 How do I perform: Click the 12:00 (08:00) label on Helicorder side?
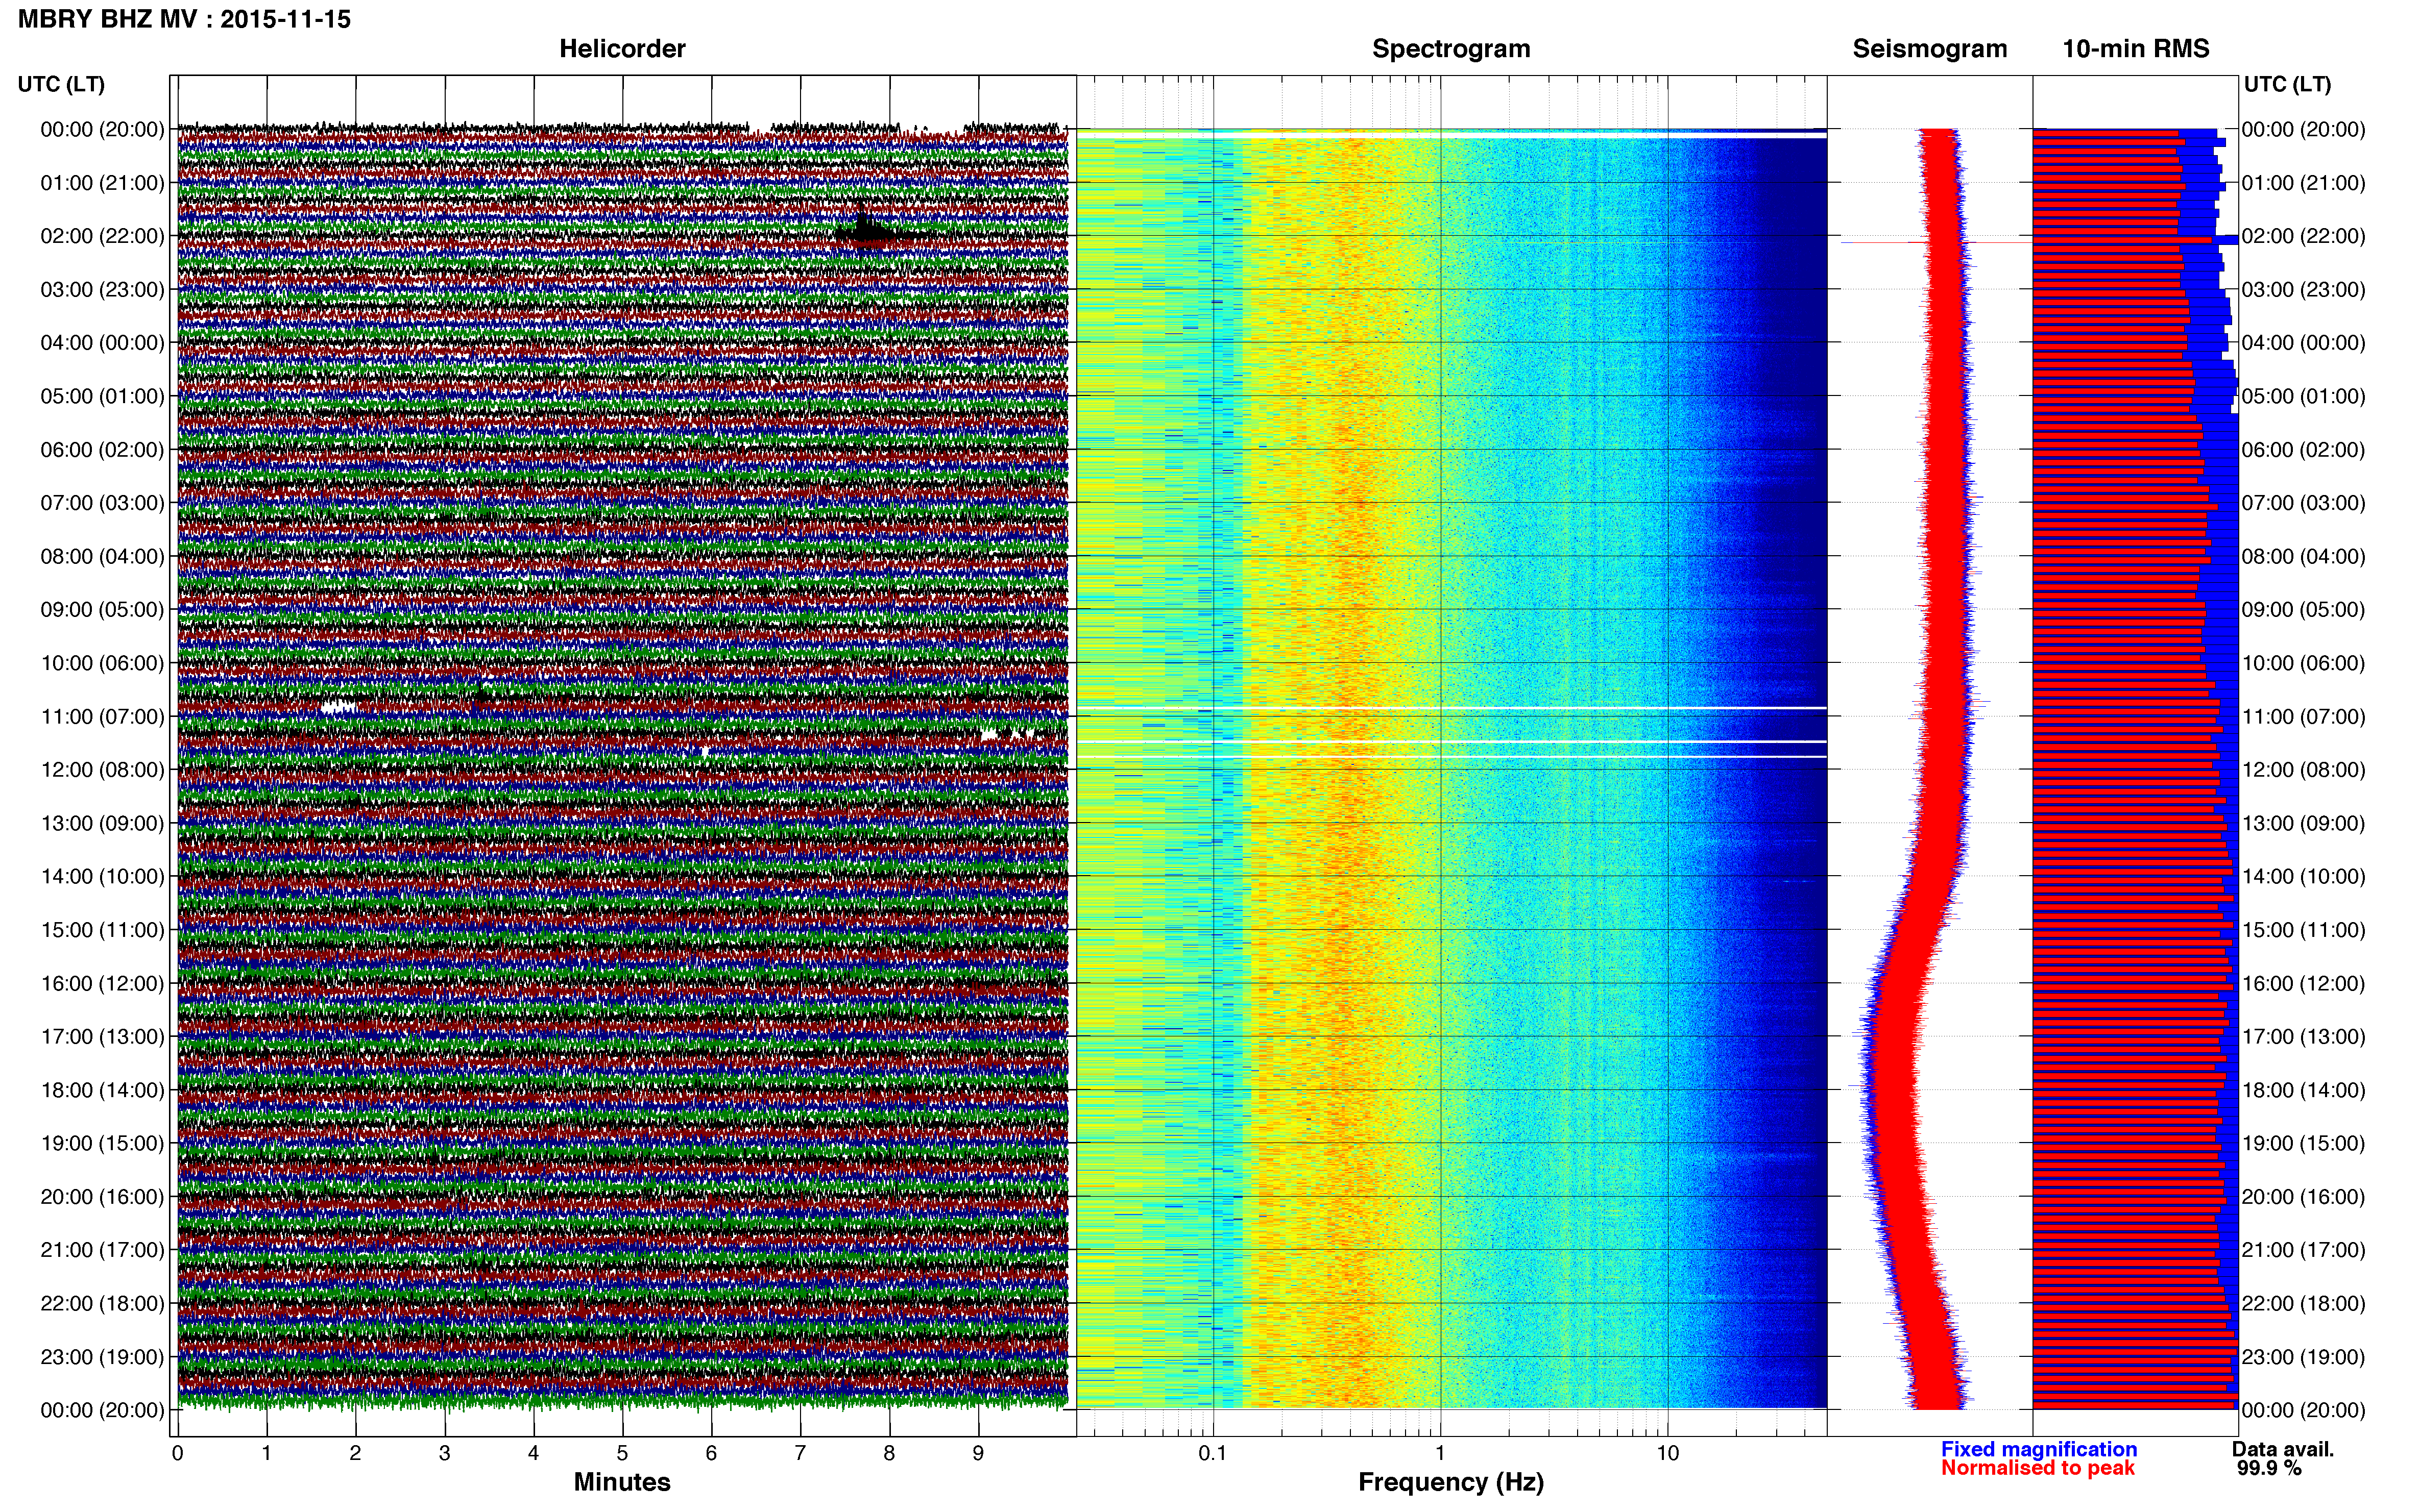point(102,770)
